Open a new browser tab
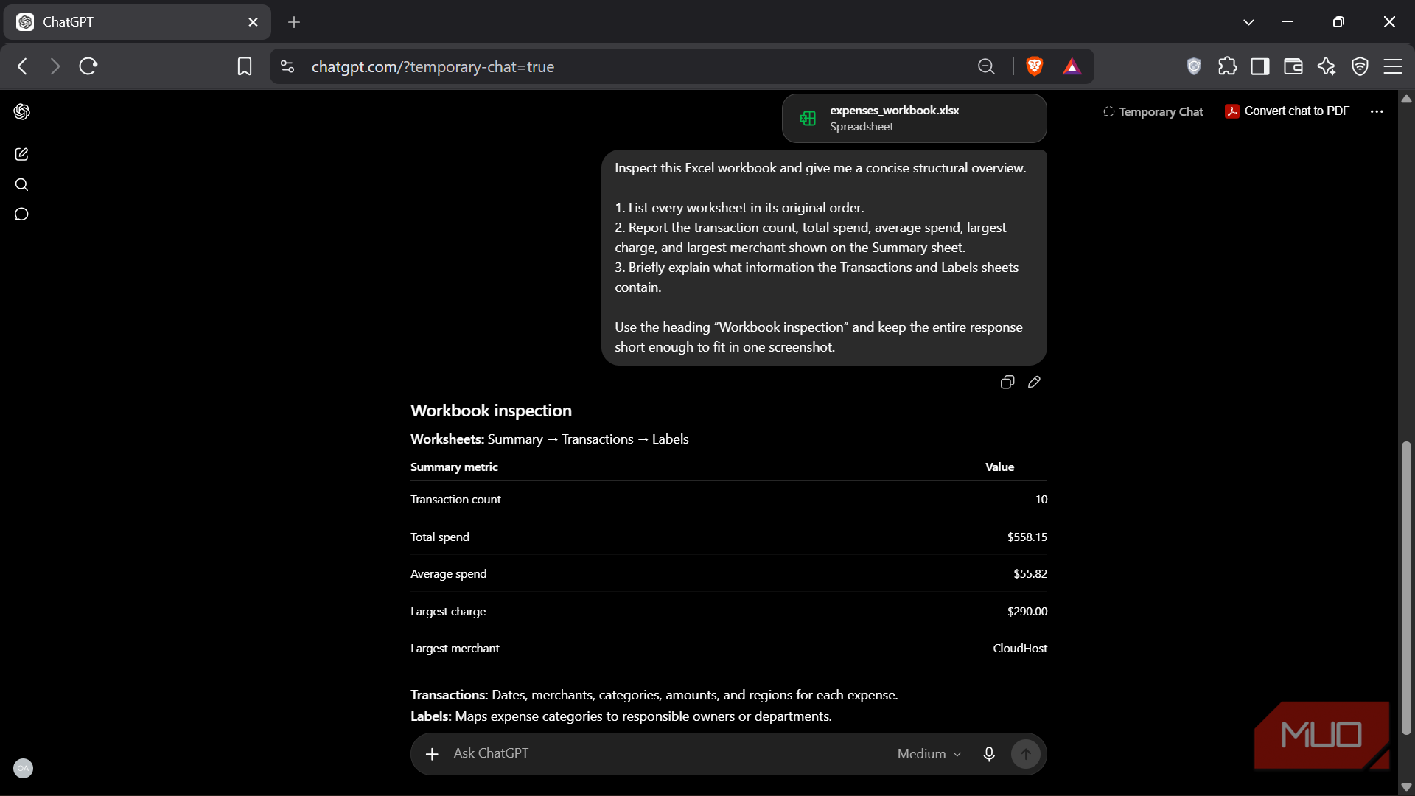 (294, 22)
